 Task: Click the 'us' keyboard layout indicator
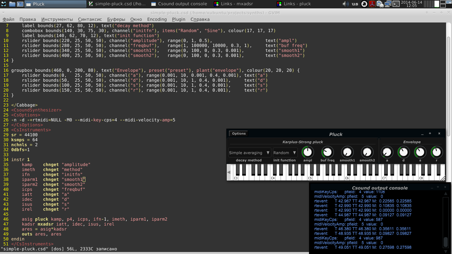click(355, 4)
